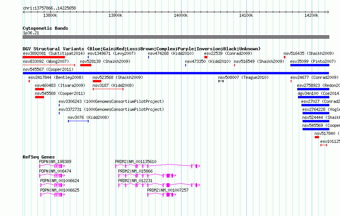Click the RefSeq Genes track title
Screen dimensions: 340x216
click(x=39, y=157)
